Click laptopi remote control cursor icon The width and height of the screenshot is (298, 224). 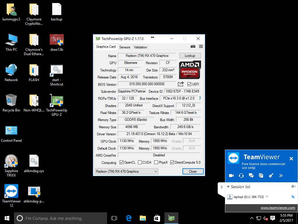pyautogui.click(x=293, y=197)
